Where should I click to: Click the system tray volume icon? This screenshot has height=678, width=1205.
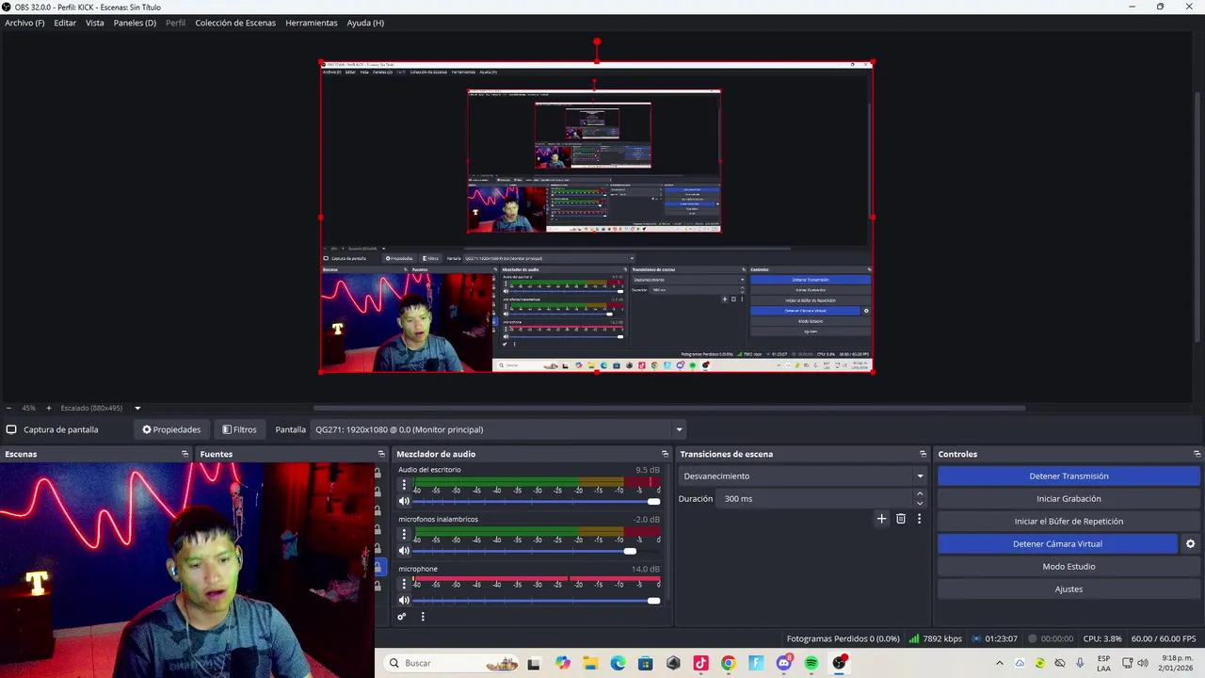[1143, 663]
